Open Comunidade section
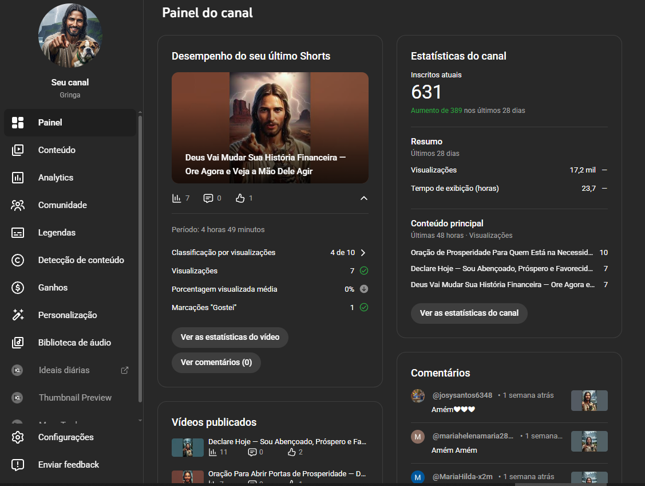Viewport: 645px width, 486px height. (70, 205)
